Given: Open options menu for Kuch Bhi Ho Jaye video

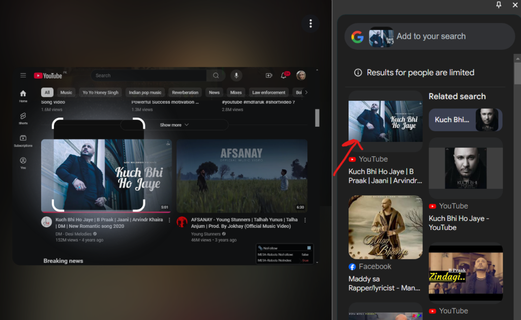Looking at the screenshot, I should click(169, 220).
